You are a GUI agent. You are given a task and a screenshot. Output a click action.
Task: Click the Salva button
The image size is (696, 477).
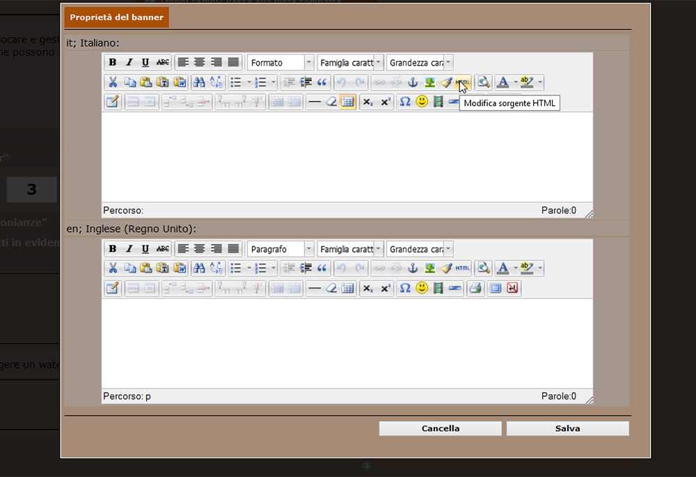coord(568,428)
